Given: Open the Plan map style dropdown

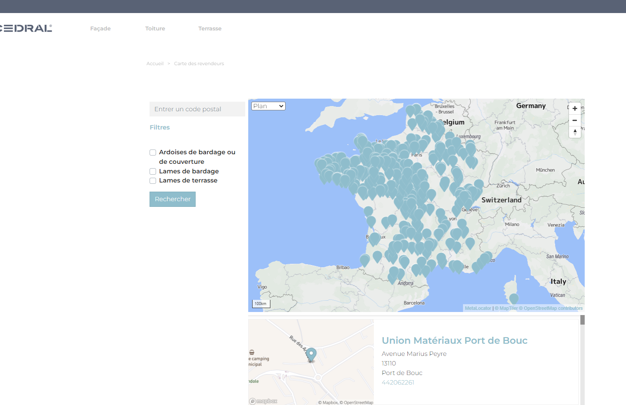Looking at the screenshot, I should coord(268,106).
